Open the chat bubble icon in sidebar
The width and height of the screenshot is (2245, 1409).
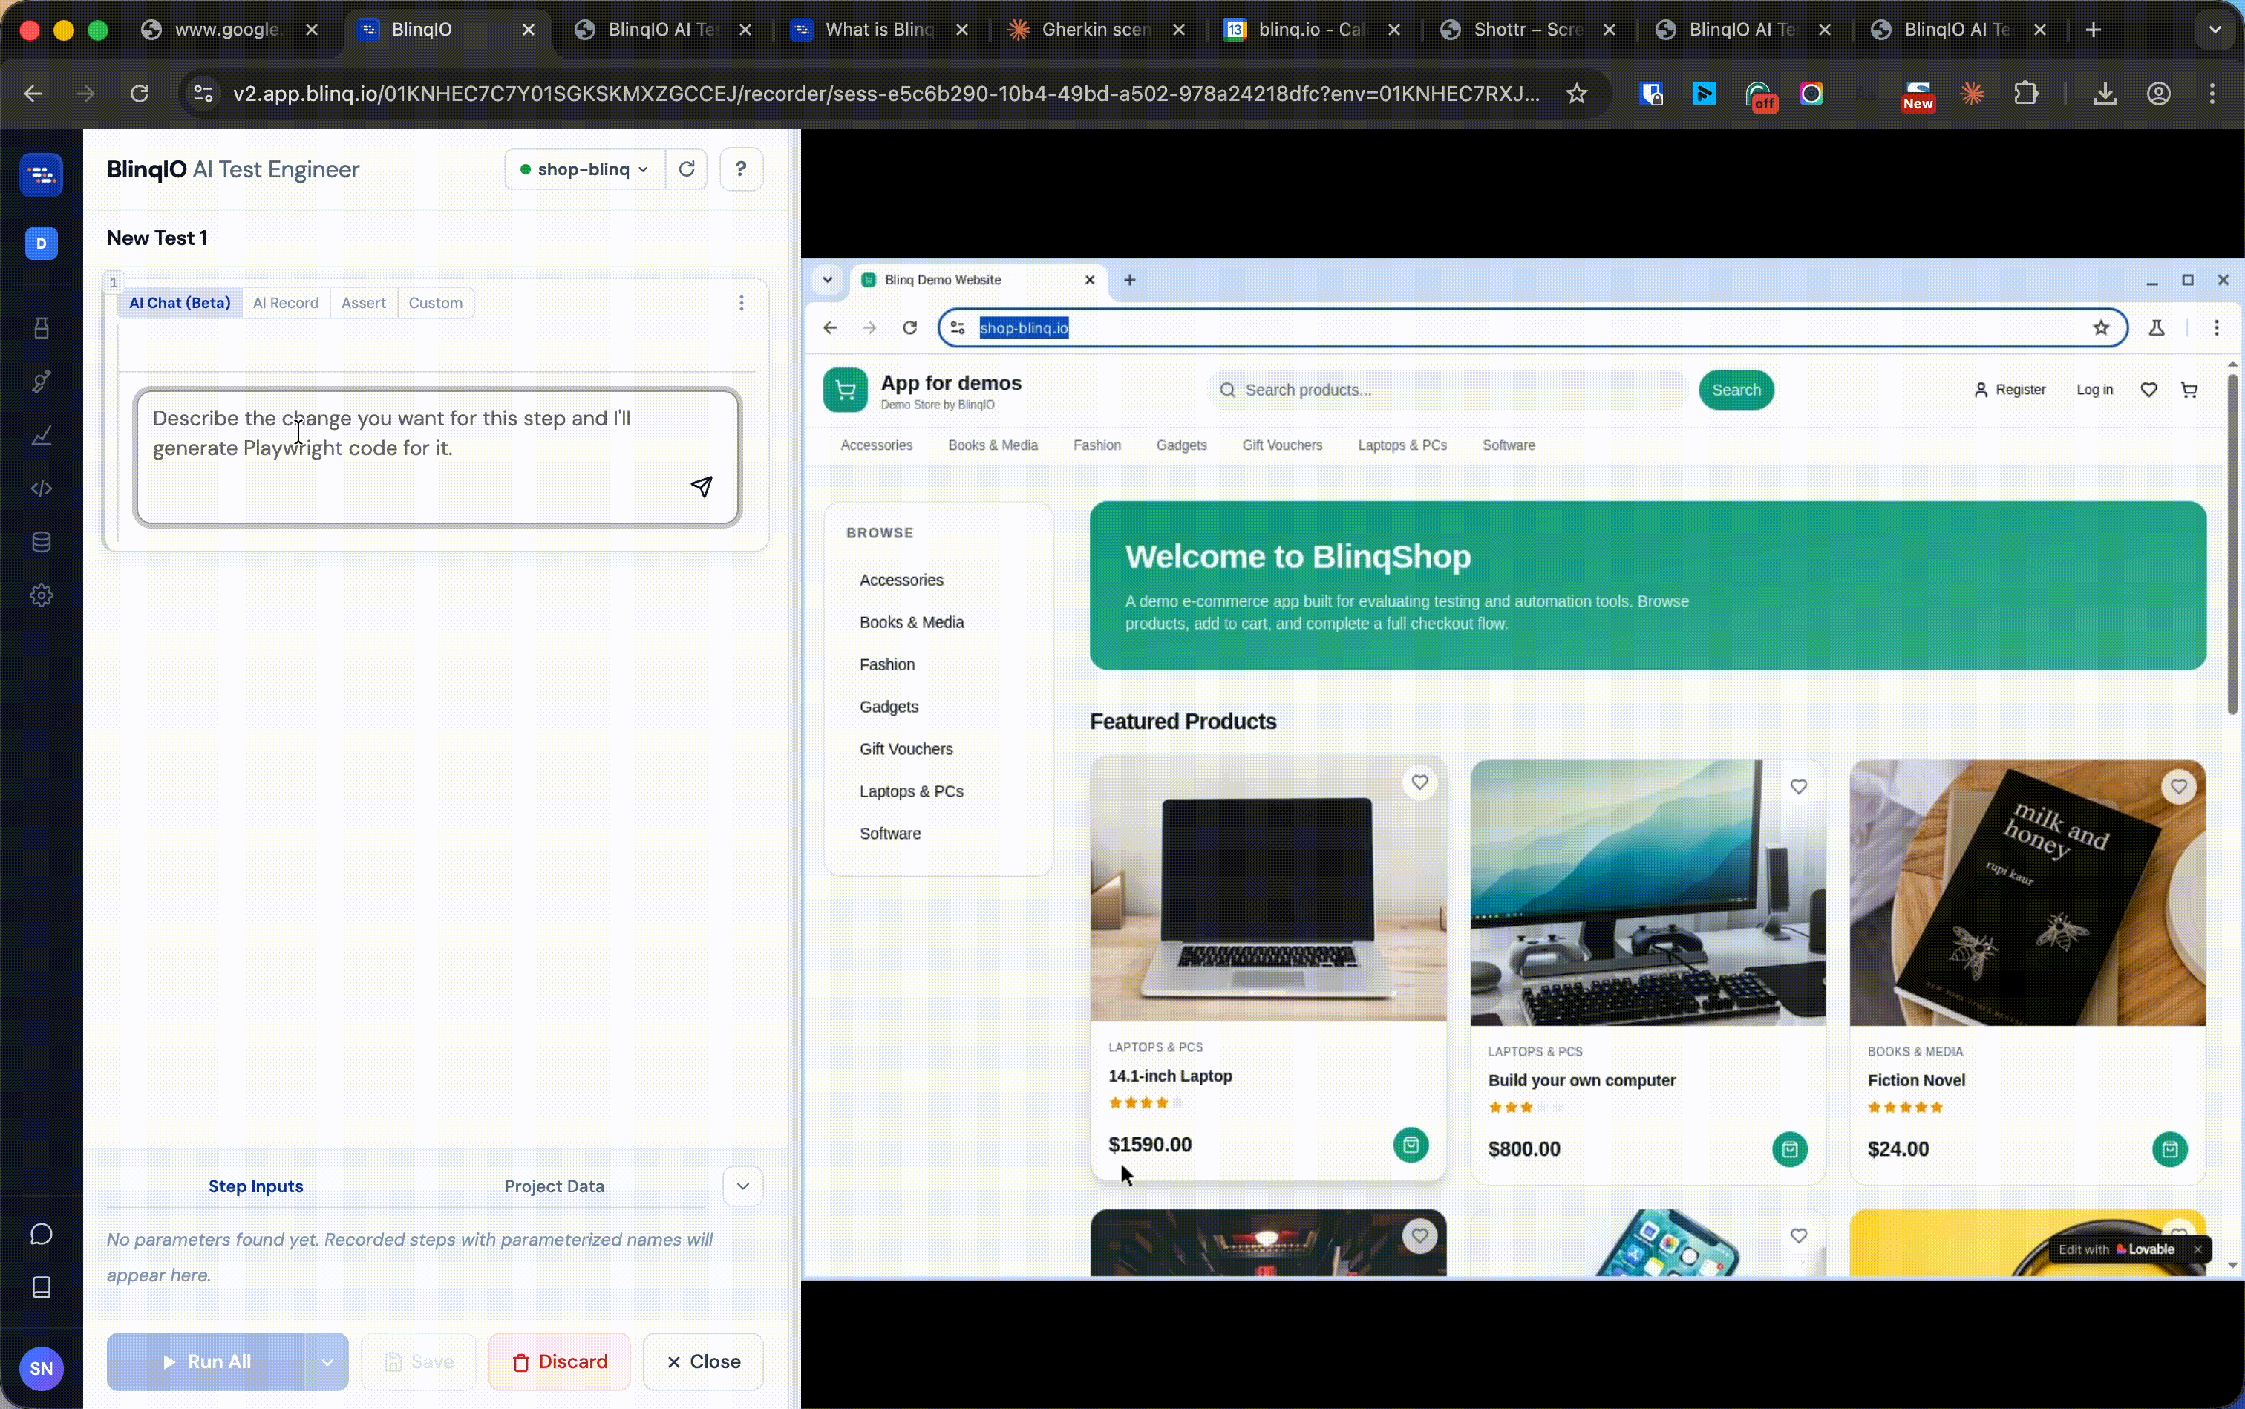coord(42,1235)
